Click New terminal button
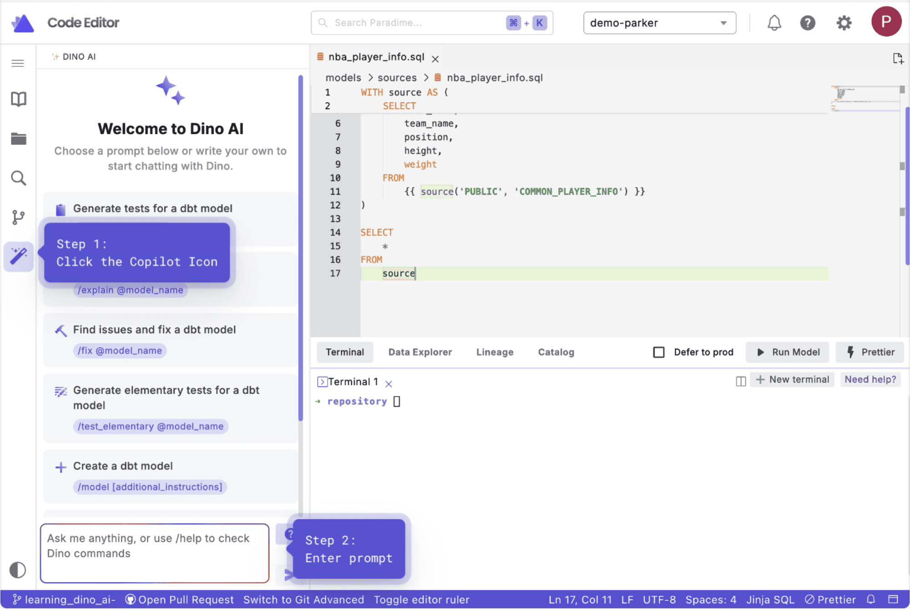This screenshot has height=609, width=910. pyautogui.click(x=792, y=379)
